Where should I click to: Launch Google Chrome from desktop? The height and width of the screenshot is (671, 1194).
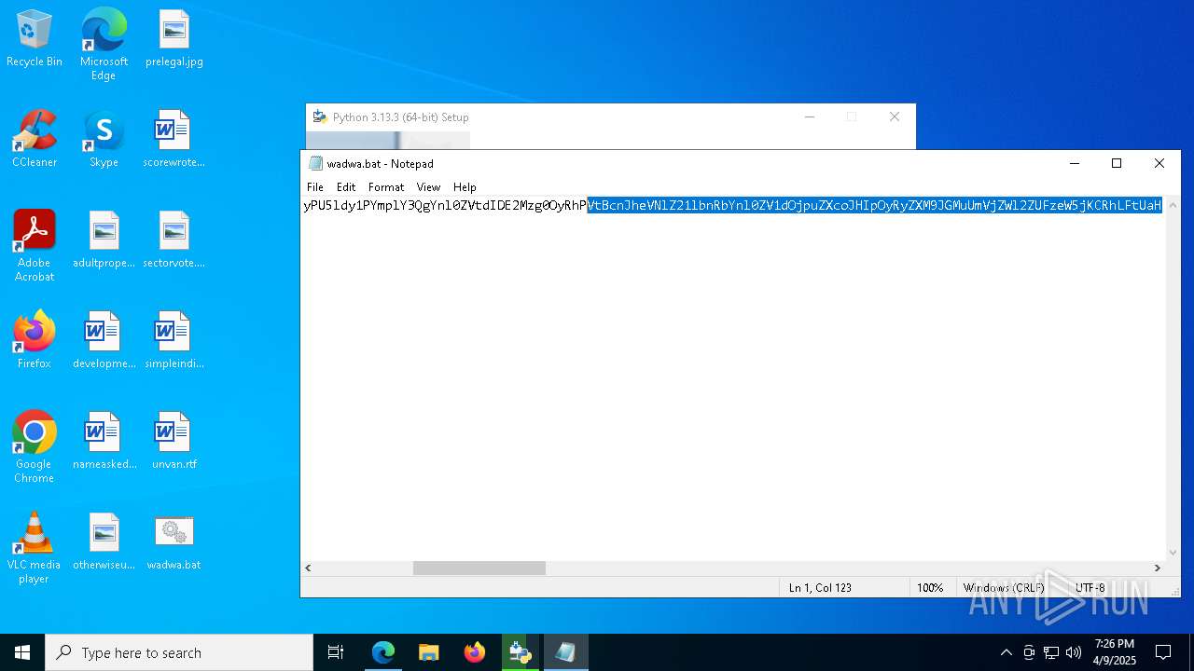coord(35,447)
